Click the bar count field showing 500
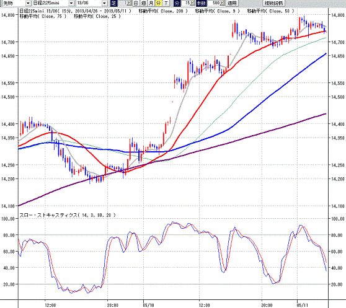Screen dimensions: 346x308 tap(213, 3)
